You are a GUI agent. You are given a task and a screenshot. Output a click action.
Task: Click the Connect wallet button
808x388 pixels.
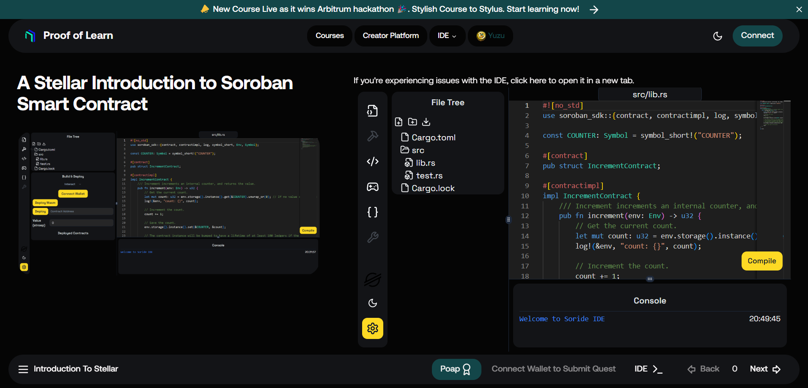757,36
